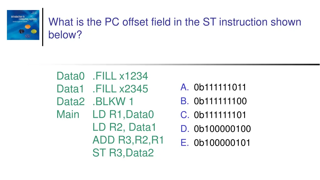Choose answer option E 0b100000101
The image size is (320, 180).
(216, 143)
